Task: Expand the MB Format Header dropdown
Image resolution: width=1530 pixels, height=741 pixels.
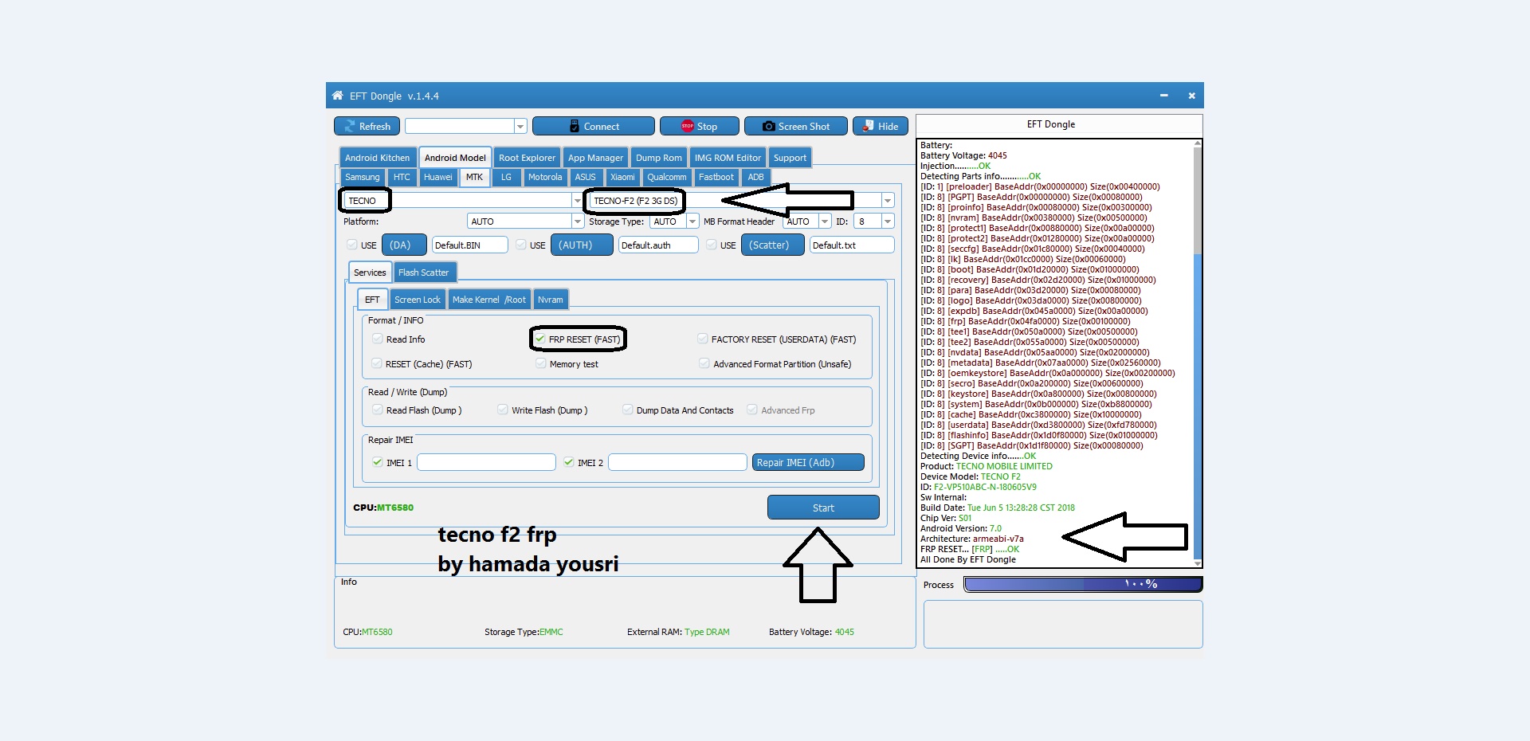Action: coord(825,221)
